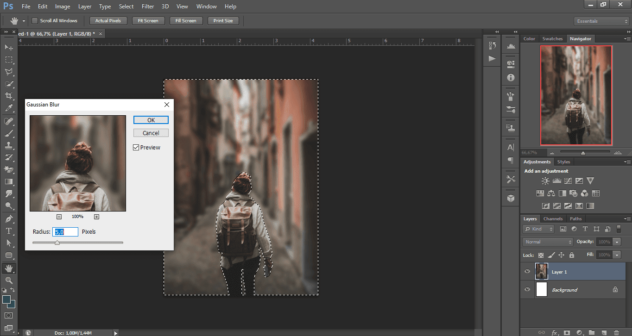Open the Normal blend mode dropdown
This screenshot has height=336, width=632.
pyautogui.click(x=548, y=242)
